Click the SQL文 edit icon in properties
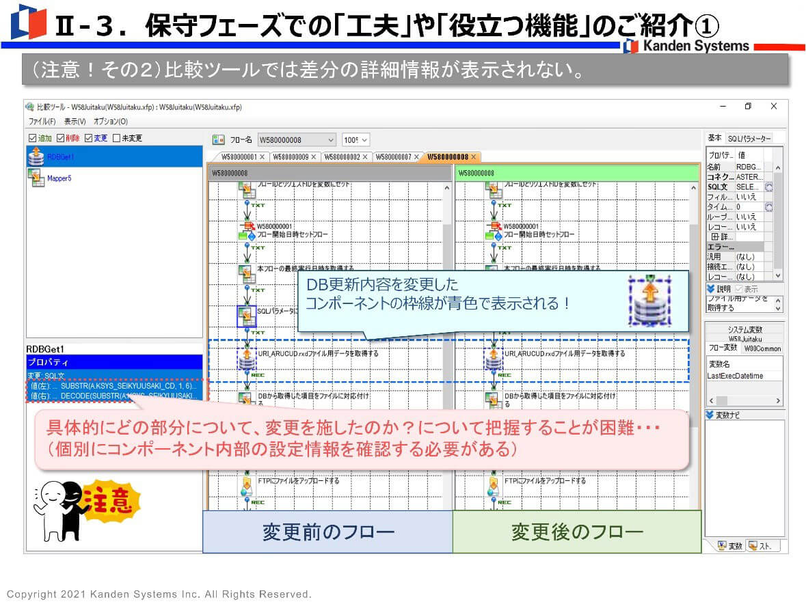806x604 pixels. tap(768, 187)
